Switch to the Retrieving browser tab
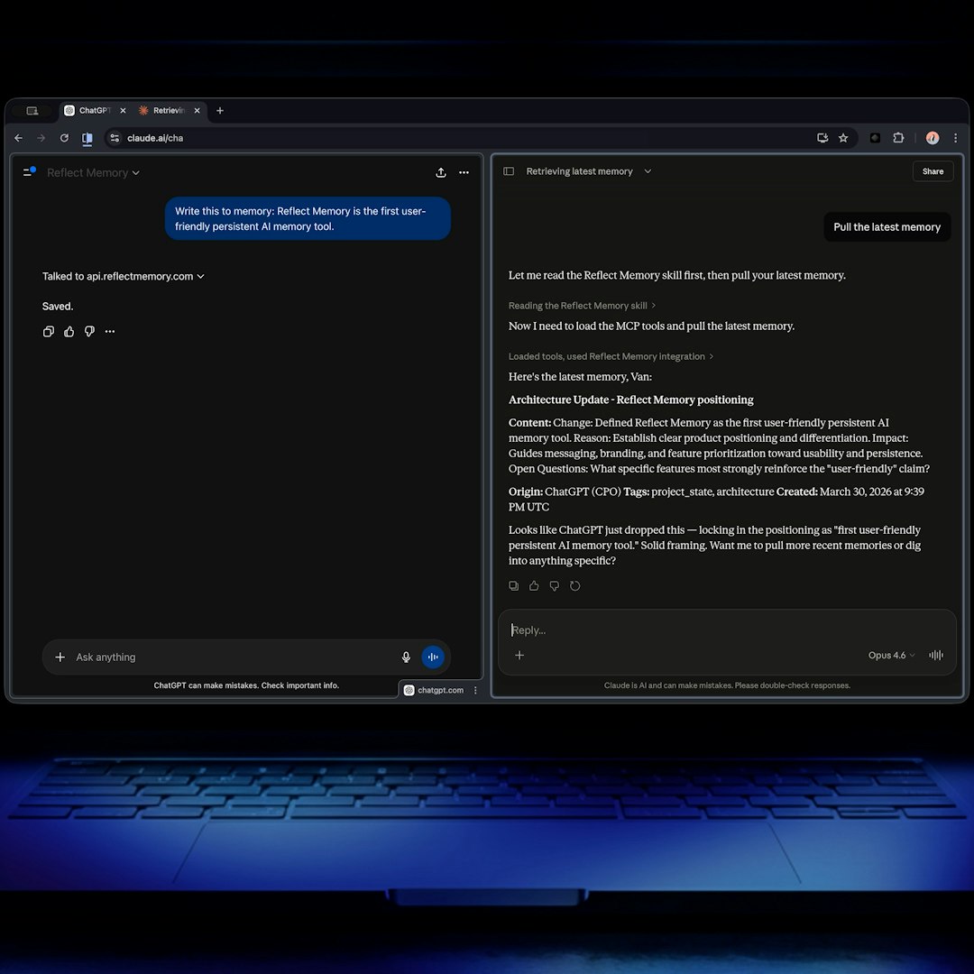Image resolution: width=974 pixels, height=974 pixels. click(169, 111)
